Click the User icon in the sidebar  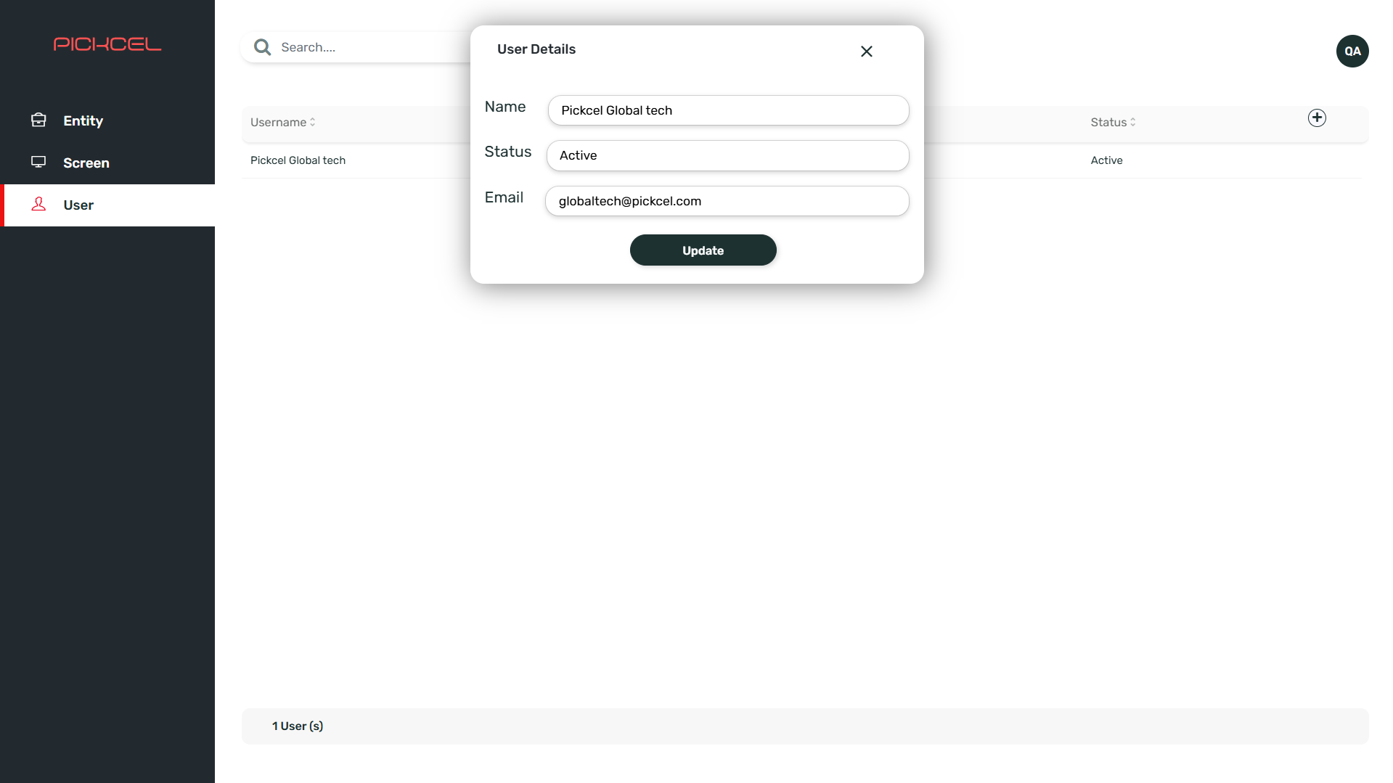39,205
